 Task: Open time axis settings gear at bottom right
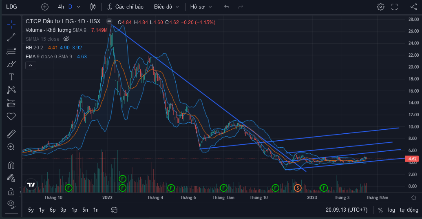point(414,198)
